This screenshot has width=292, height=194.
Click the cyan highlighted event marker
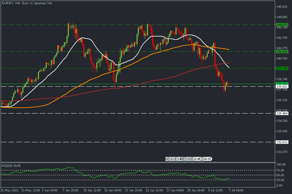(x=183, y=159)
